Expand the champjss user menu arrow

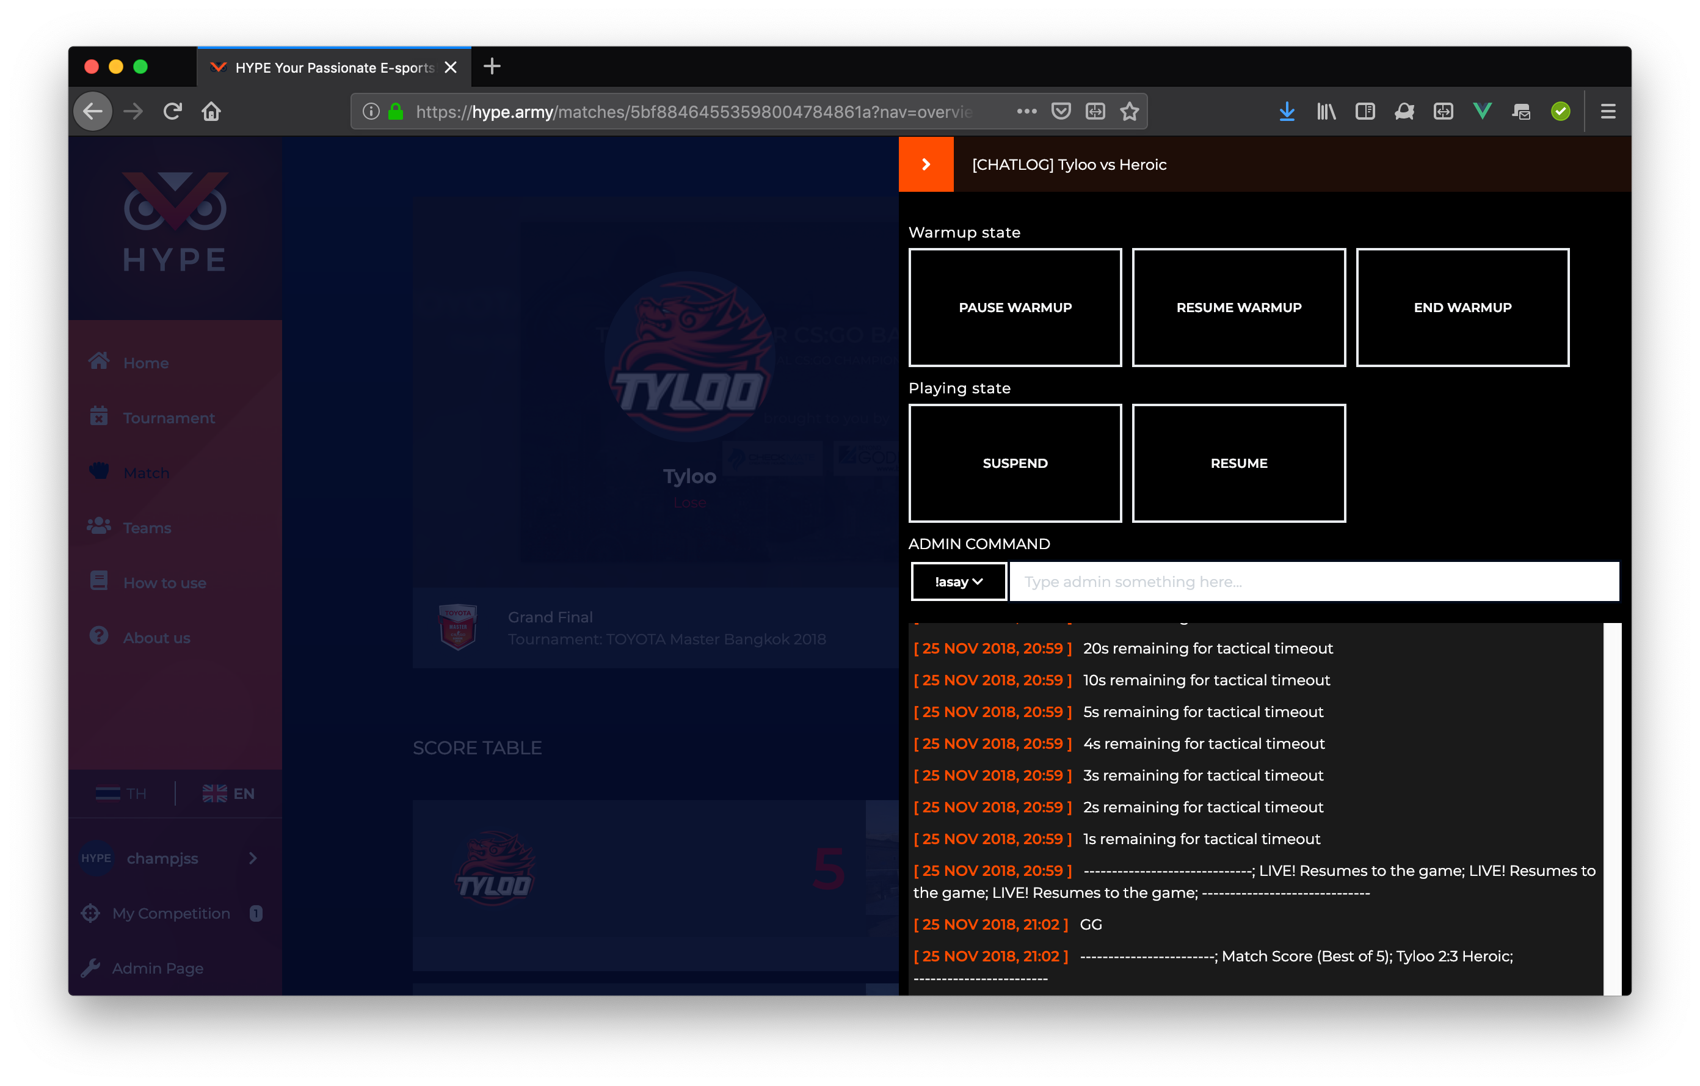coord(253,858)
